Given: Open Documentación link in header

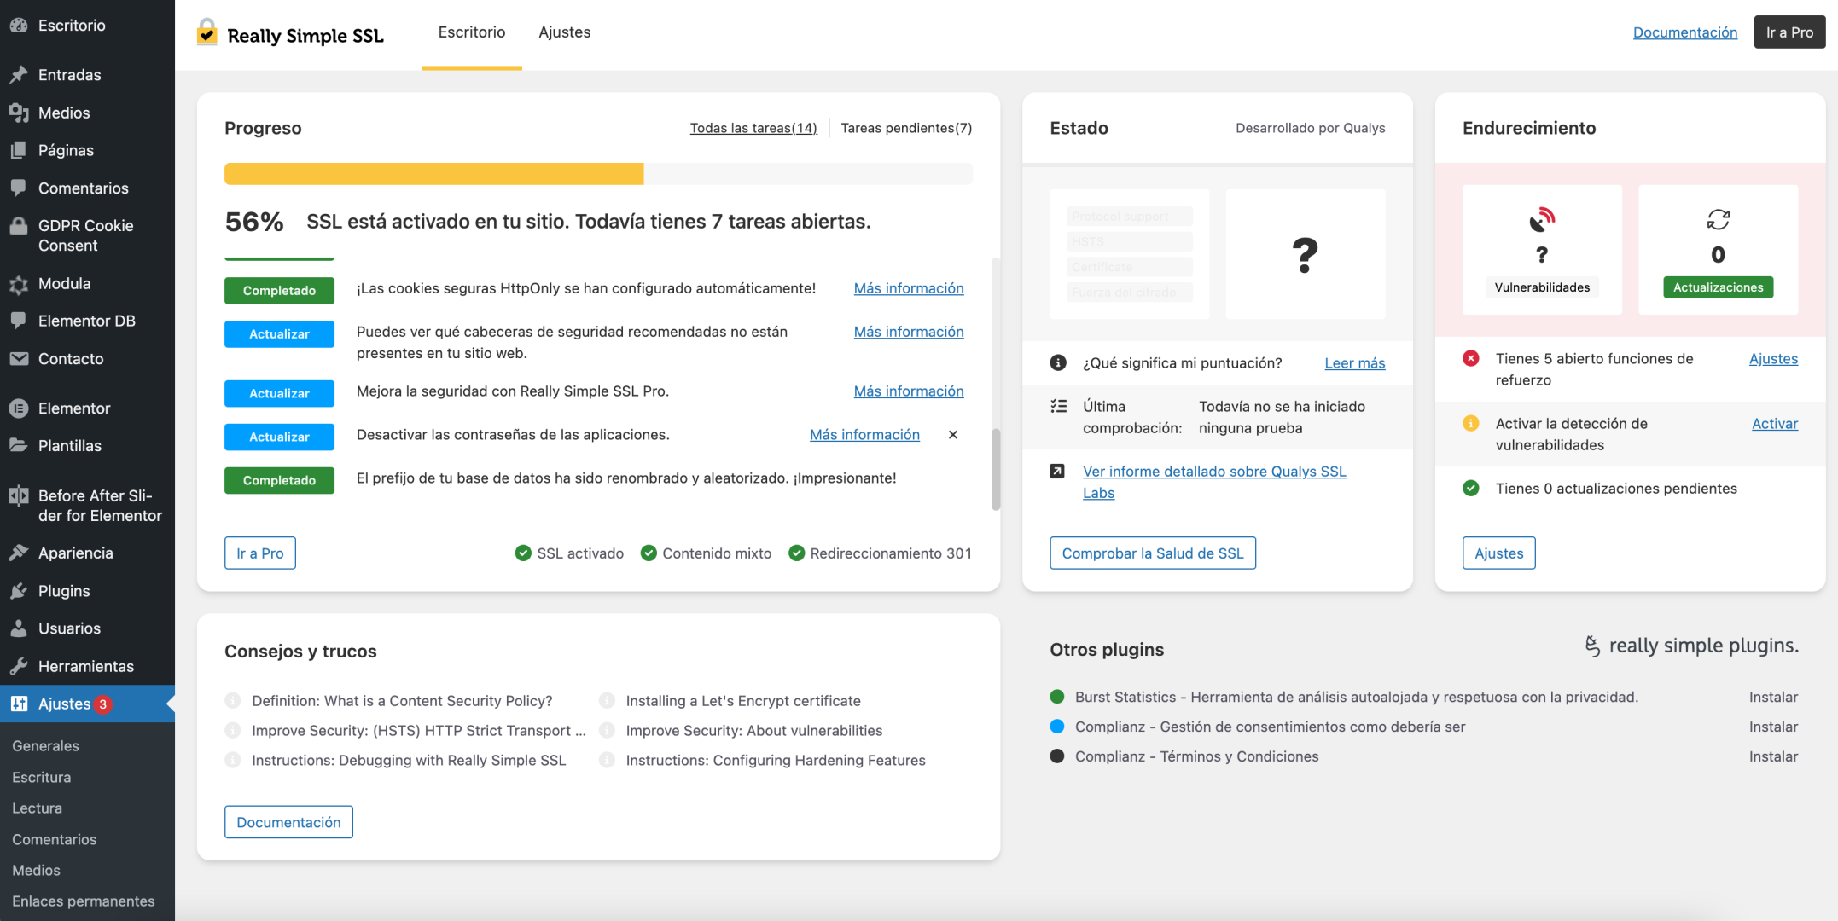Looking at the screenshot, I should coord(1685,32).
